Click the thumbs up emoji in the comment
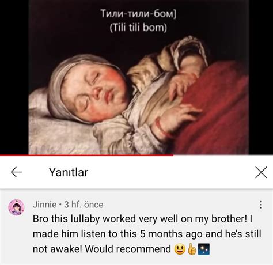The image size is (273, 265). (x=192, y=249)
